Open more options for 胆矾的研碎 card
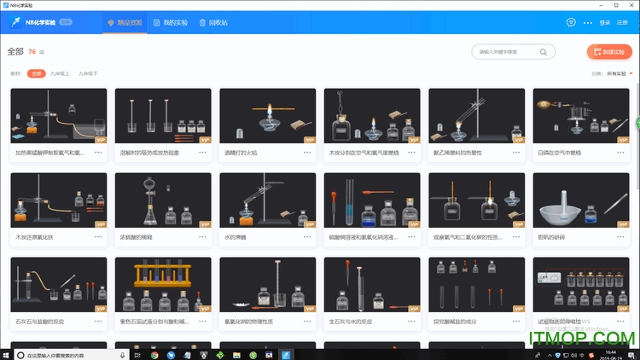Viewport: 640px width, 360px height. 620,237
